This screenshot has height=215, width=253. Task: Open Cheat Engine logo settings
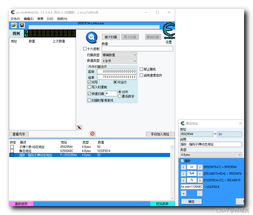pos(169,31)
